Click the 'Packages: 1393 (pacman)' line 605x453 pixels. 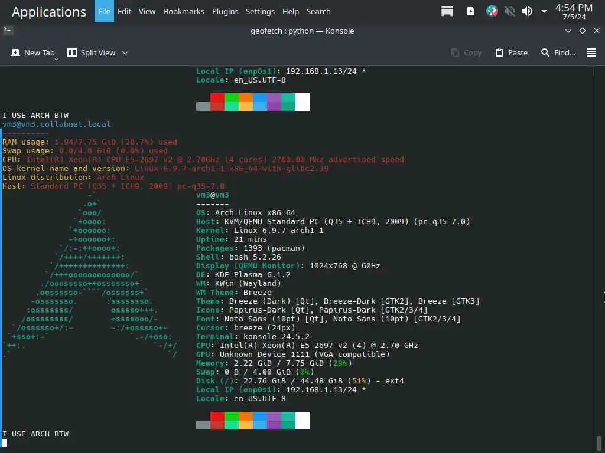(251, 248)
